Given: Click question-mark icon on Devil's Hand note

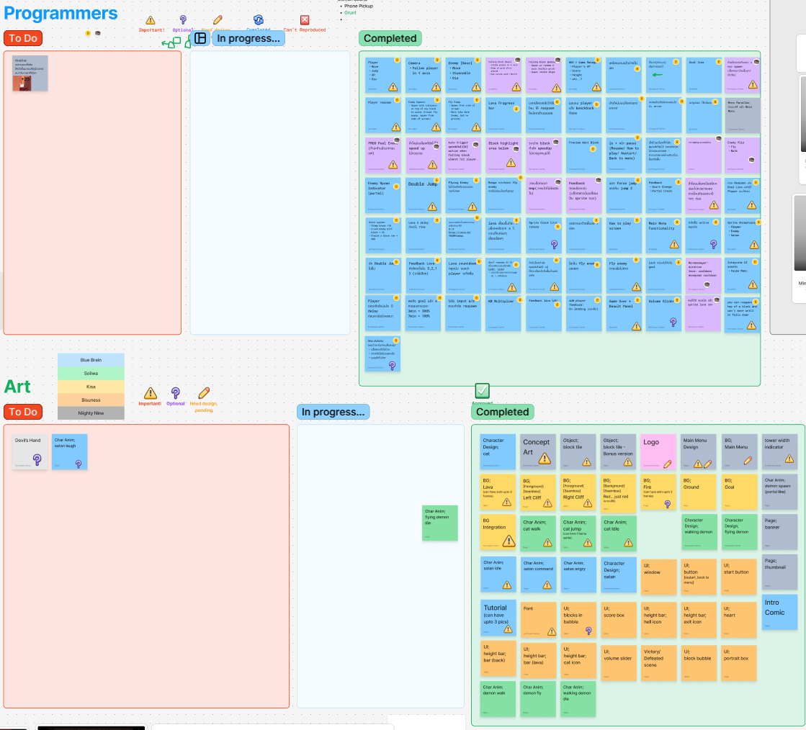Looking at the screenshot, I should tap(37, 459).
